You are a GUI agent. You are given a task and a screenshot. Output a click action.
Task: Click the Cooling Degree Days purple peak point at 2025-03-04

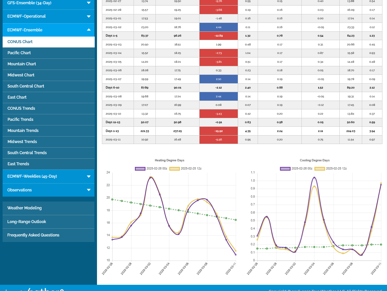pos(314,178)
